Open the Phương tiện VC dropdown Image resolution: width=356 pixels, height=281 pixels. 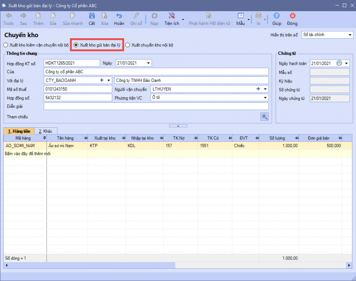click(265, 98)
